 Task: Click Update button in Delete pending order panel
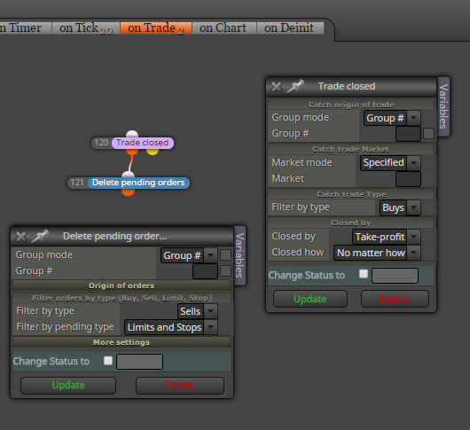(x=68, y=386)
